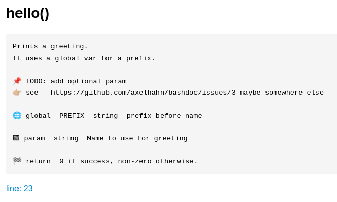
Task: Click the github.com/axelhahn/bashdoc/issues/3 URL
Action: click(143, 93)
